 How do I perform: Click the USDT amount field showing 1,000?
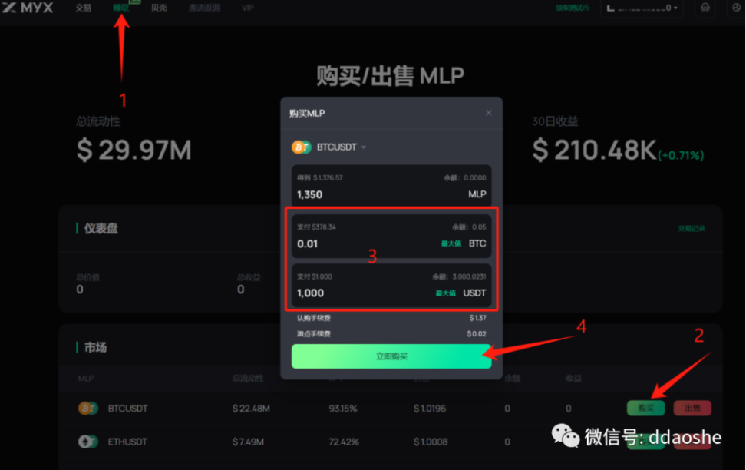pyautogui.click(x=391, y=286)
